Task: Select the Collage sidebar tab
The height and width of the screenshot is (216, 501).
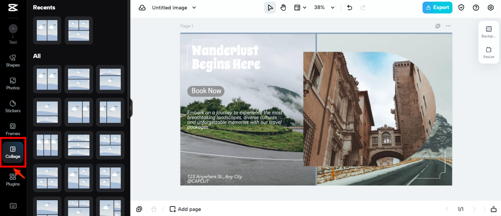Action: pyautogui.click(x=13, y=152)
